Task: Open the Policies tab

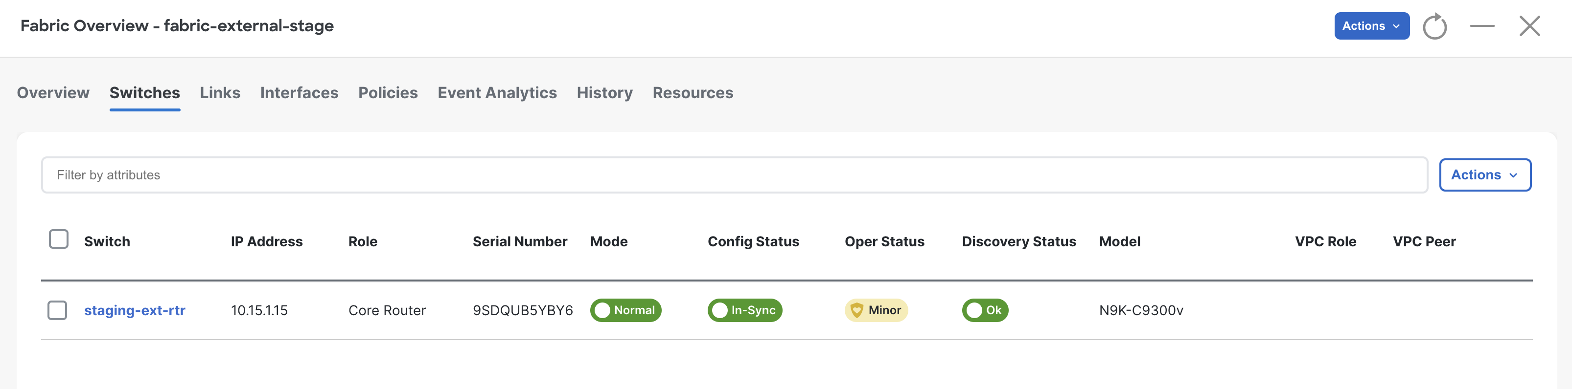Action: pyautogui.click(x=388, y=93)
